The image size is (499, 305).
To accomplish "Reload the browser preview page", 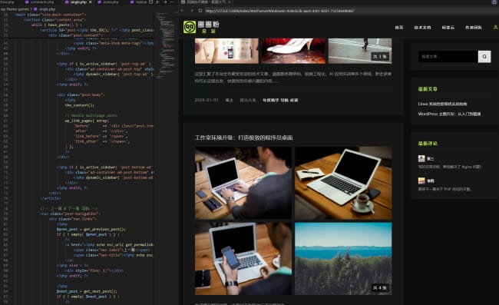I will pos(200,11).
